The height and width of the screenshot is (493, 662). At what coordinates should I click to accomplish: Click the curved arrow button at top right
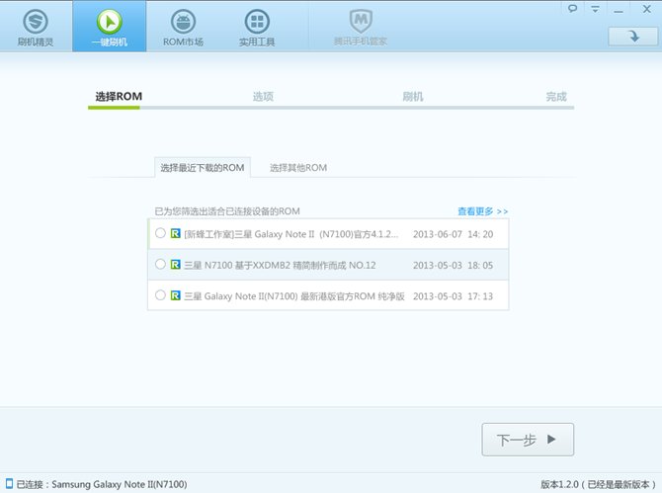tap(633, 37)
